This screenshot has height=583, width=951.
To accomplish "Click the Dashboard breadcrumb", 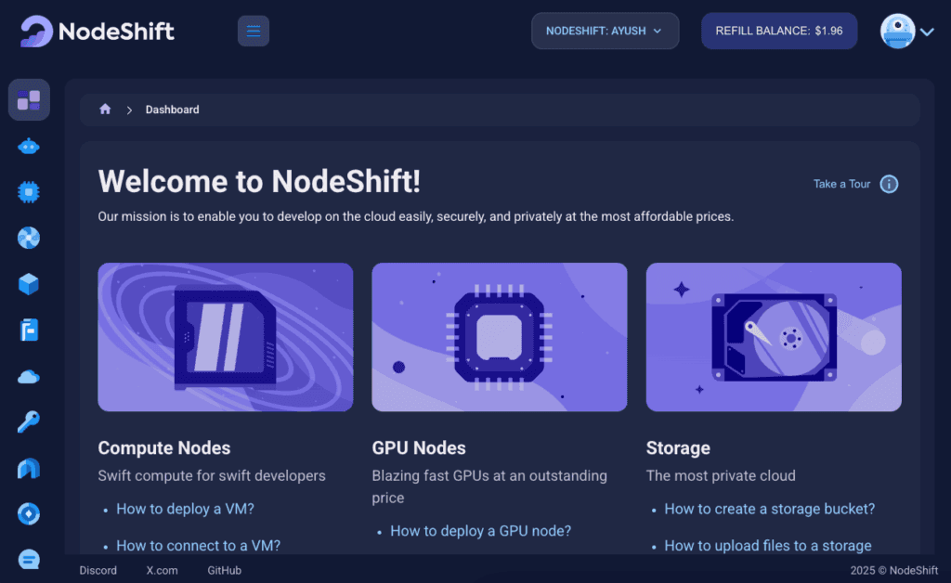I will click(172, 110).
